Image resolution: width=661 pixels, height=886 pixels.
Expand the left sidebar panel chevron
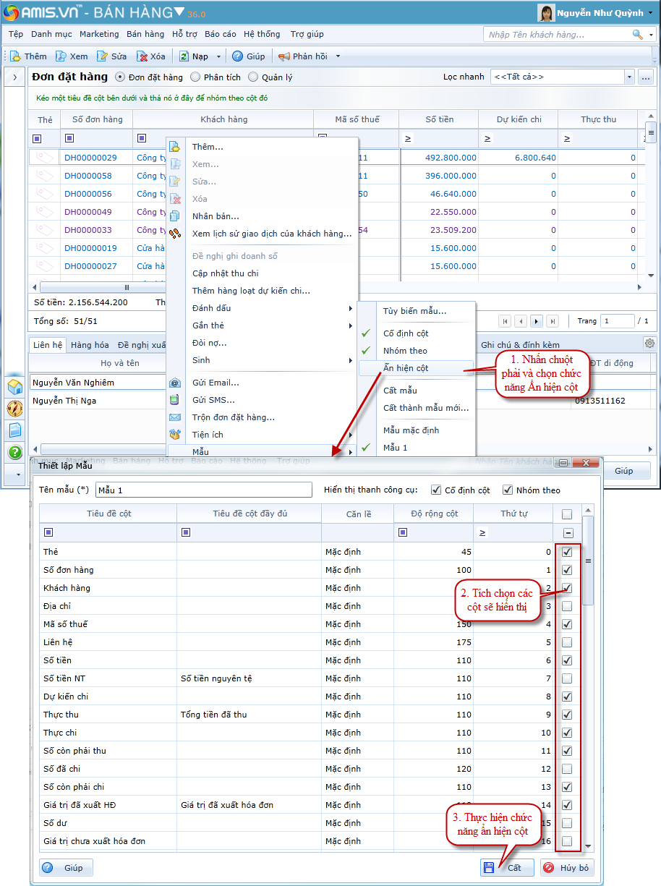point(15,77)
